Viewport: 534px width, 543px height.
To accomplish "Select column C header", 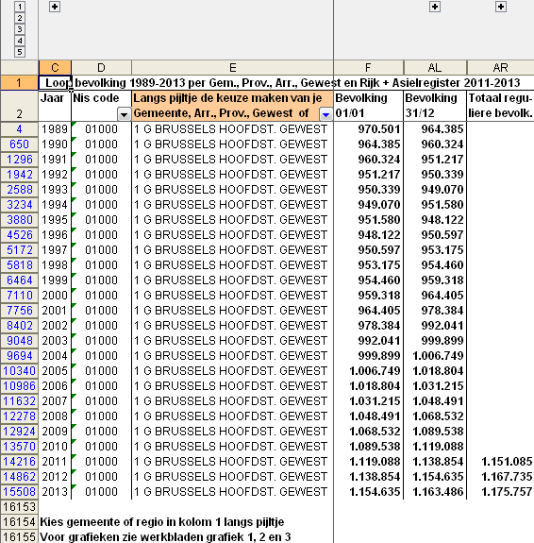I will coord(55,68).
